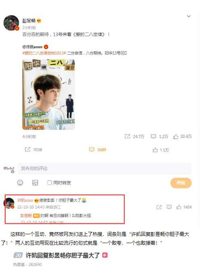Open the post options chevron menu
The height and width of the screenshot is (272, 202).
point(189,16)
